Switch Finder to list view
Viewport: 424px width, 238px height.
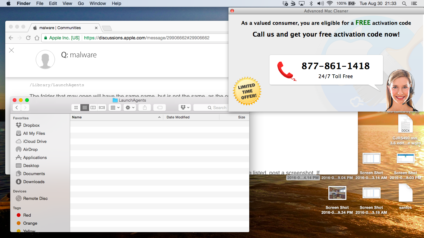[84, 108]
